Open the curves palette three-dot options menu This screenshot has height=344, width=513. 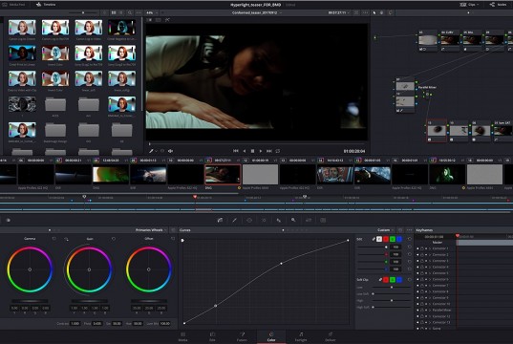409,230
